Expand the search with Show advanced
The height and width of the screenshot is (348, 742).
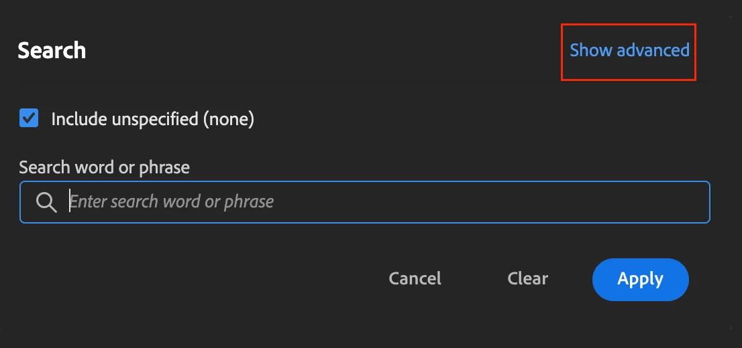click(629, 50)
